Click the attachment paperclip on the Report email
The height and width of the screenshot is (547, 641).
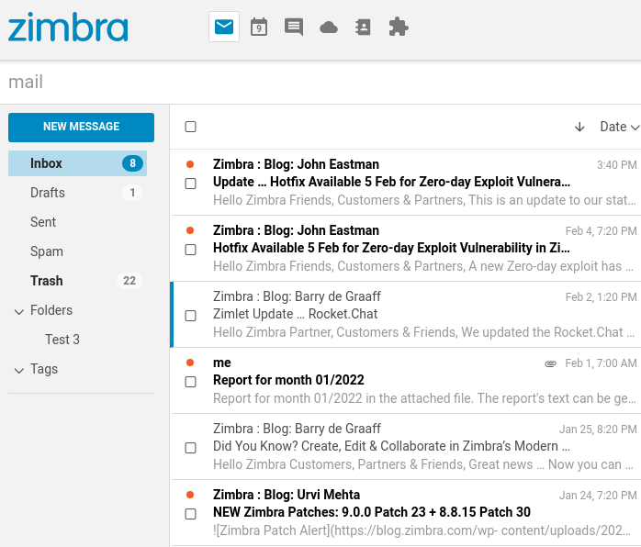551,363
